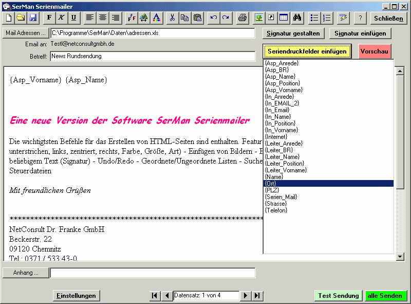Insert a hyperlink
This screenshot has width=411, height=304.
click(271, 18)
